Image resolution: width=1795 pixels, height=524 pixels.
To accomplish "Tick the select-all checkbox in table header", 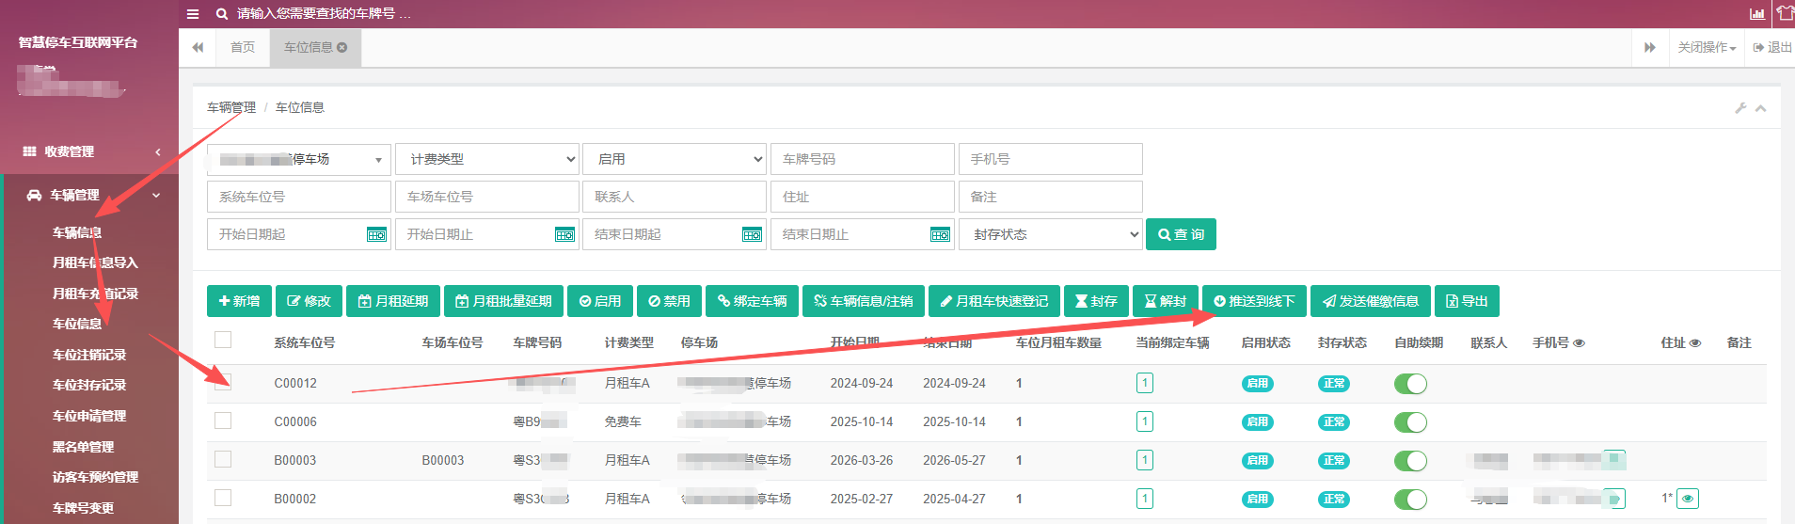I will coord(223,340).
